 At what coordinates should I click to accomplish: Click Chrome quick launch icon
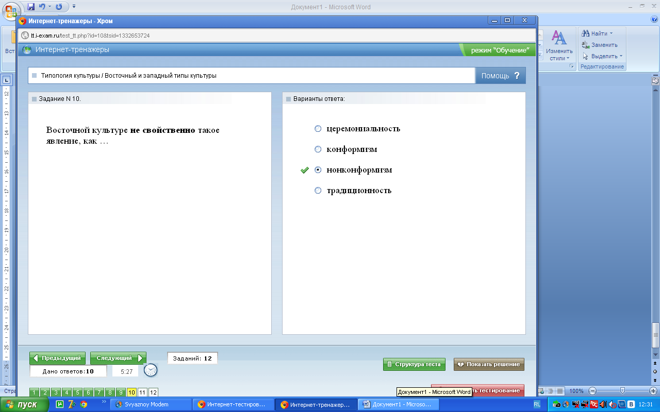tap(84, 405)
